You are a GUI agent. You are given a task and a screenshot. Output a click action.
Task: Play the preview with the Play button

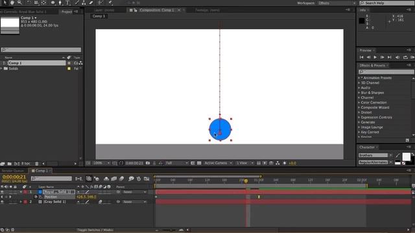click(375, 57)
